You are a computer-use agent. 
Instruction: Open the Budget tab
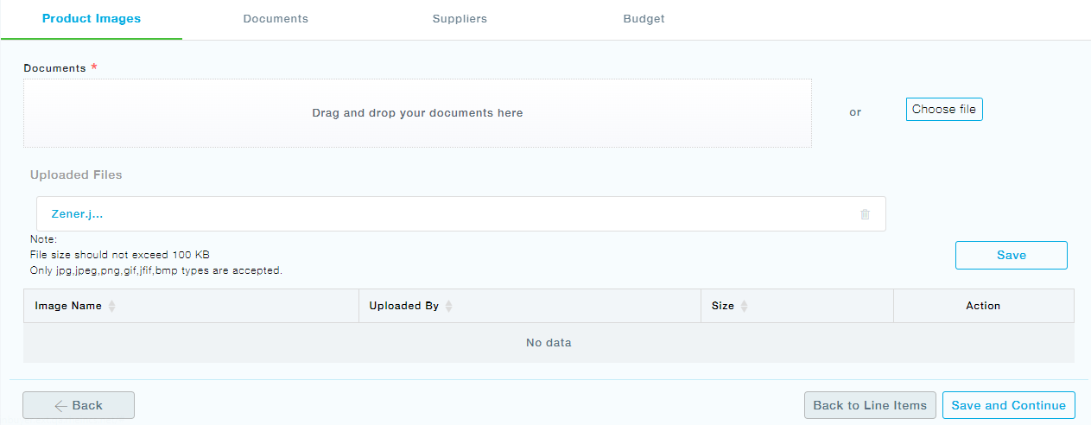click(644, 19)
